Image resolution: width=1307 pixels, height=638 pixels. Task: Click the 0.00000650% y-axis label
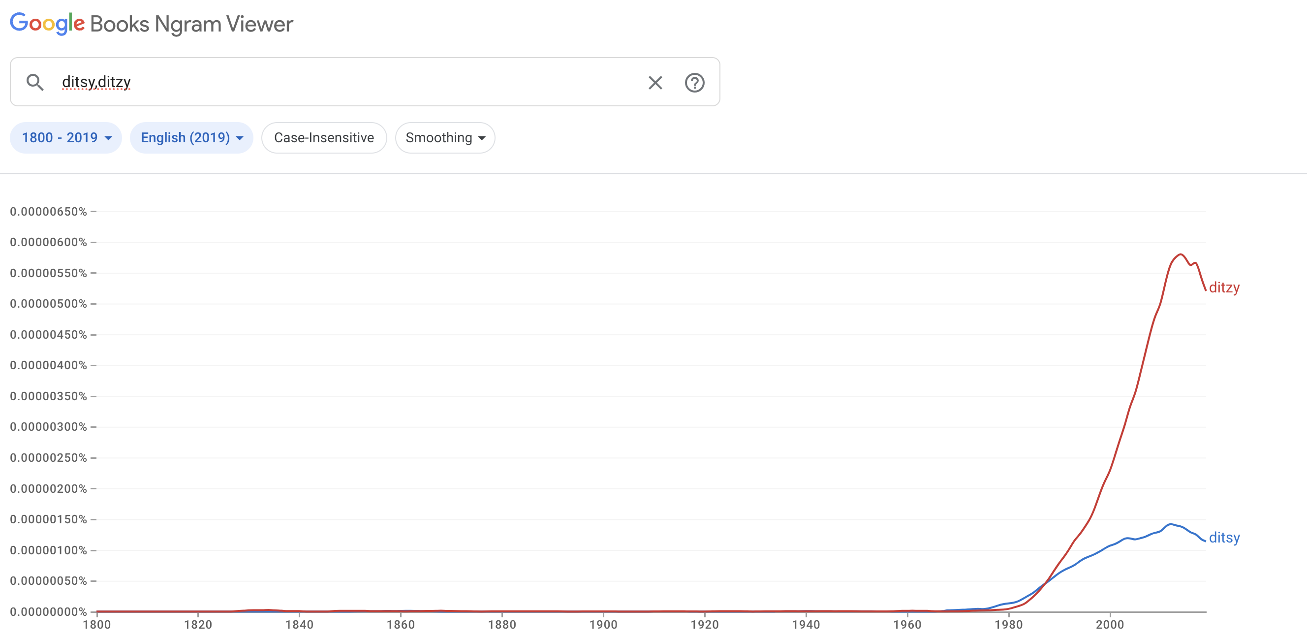(48, 211)
